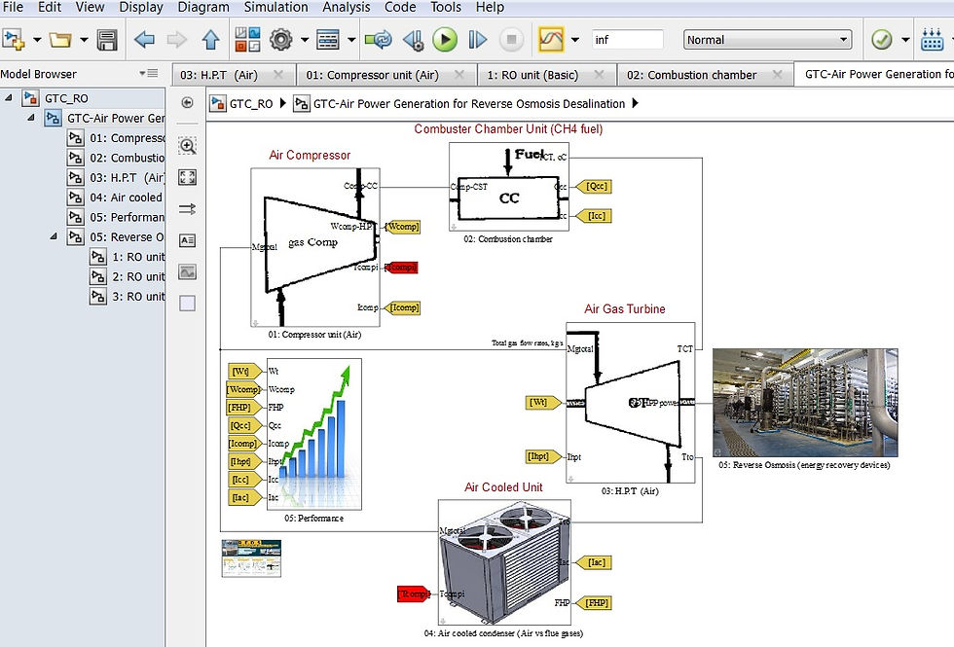Collapse the 05: Reverse O tree node
The image size is (954, 647).
coord(54,235)
